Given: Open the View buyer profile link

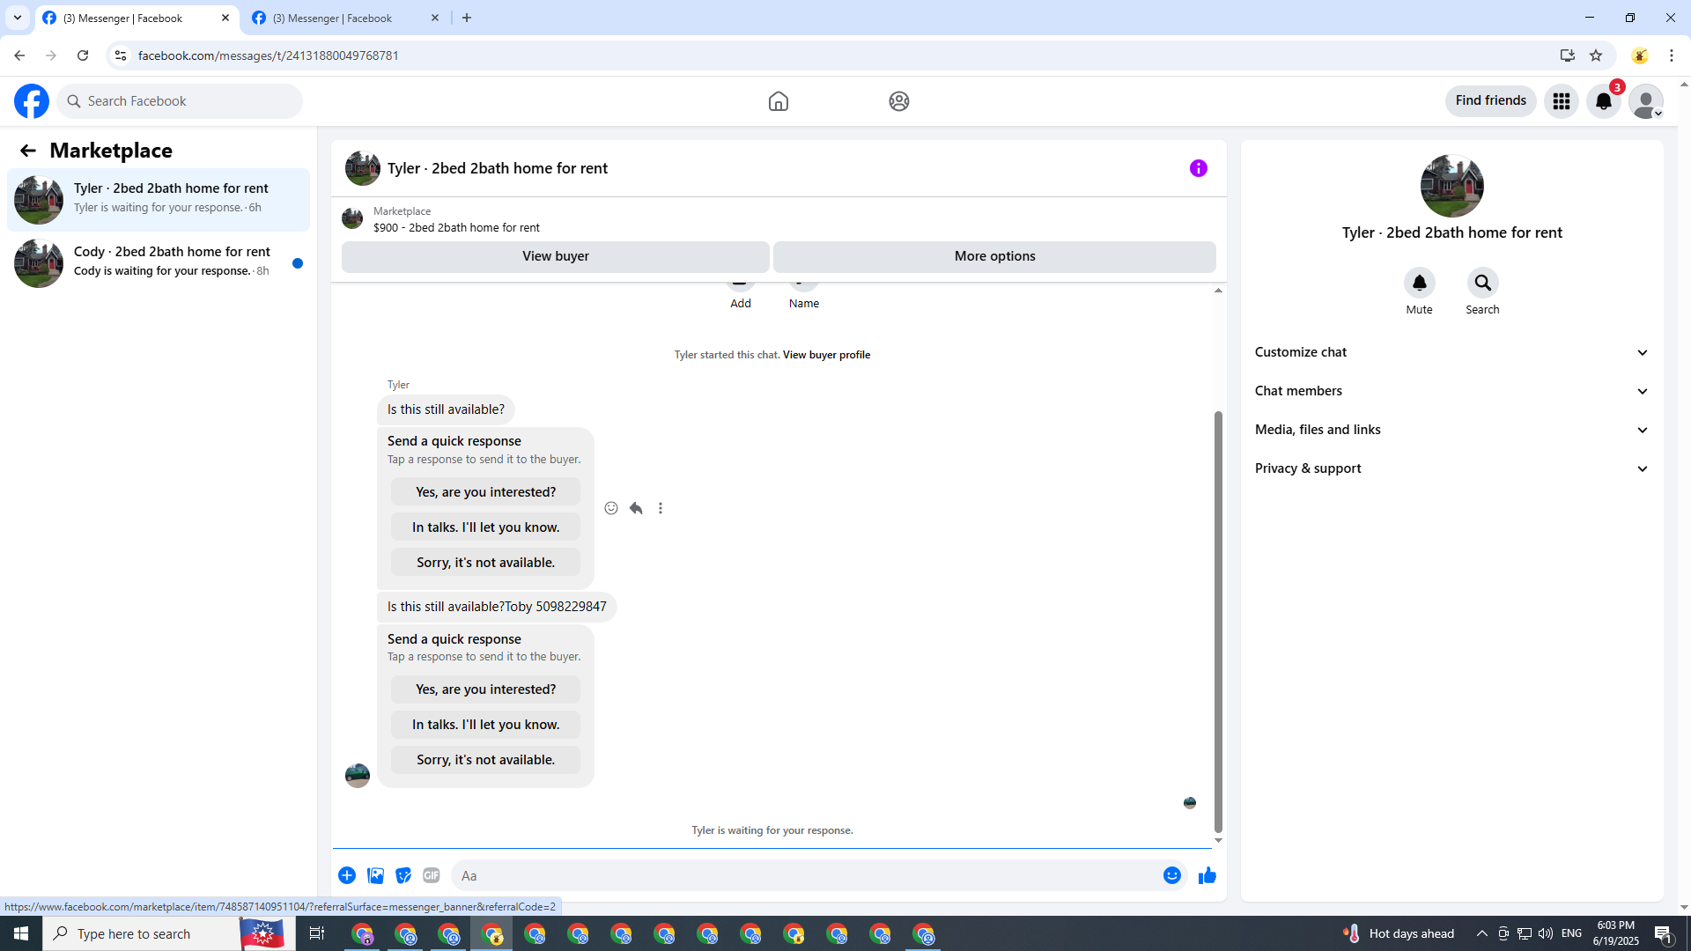Looking at the screenshot, I should pos(826,355).
